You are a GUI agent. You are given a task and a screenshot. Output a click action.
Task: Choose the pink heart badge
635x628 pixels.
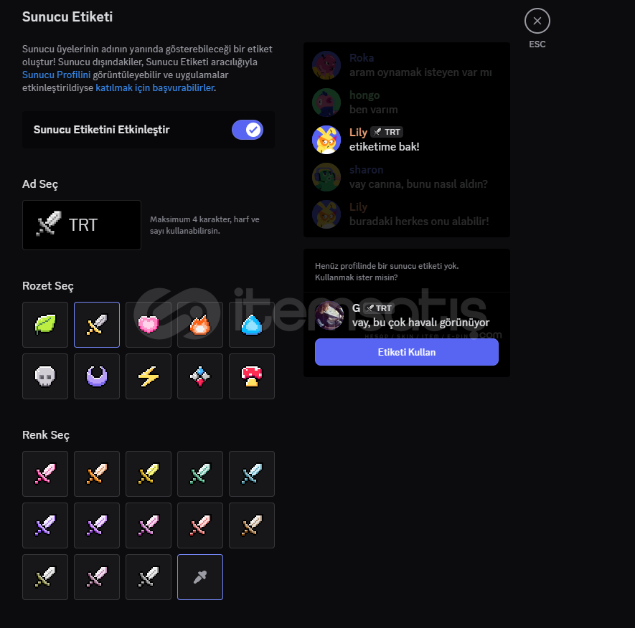(x=149, y=325)
